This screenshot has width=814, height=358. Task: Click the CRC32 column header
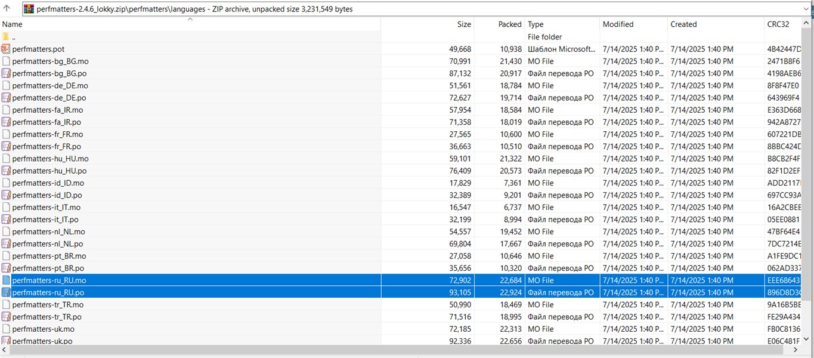tap(778, 24)
